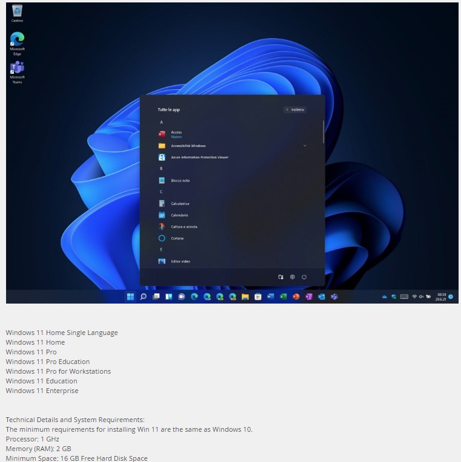461x462 pixels.
Task: Click the Windows Start button on taskbar
Action: [130, 297]
